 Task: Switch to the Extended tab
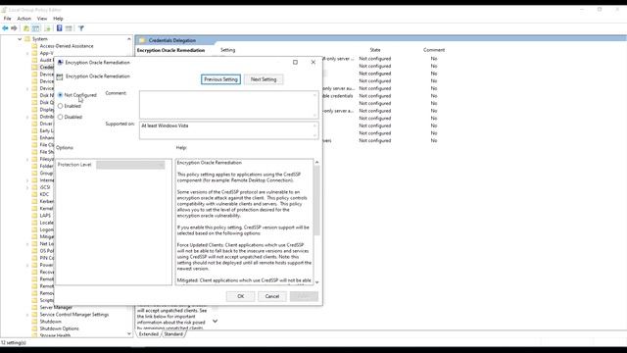pyautogui.click(x=149, y=334)
